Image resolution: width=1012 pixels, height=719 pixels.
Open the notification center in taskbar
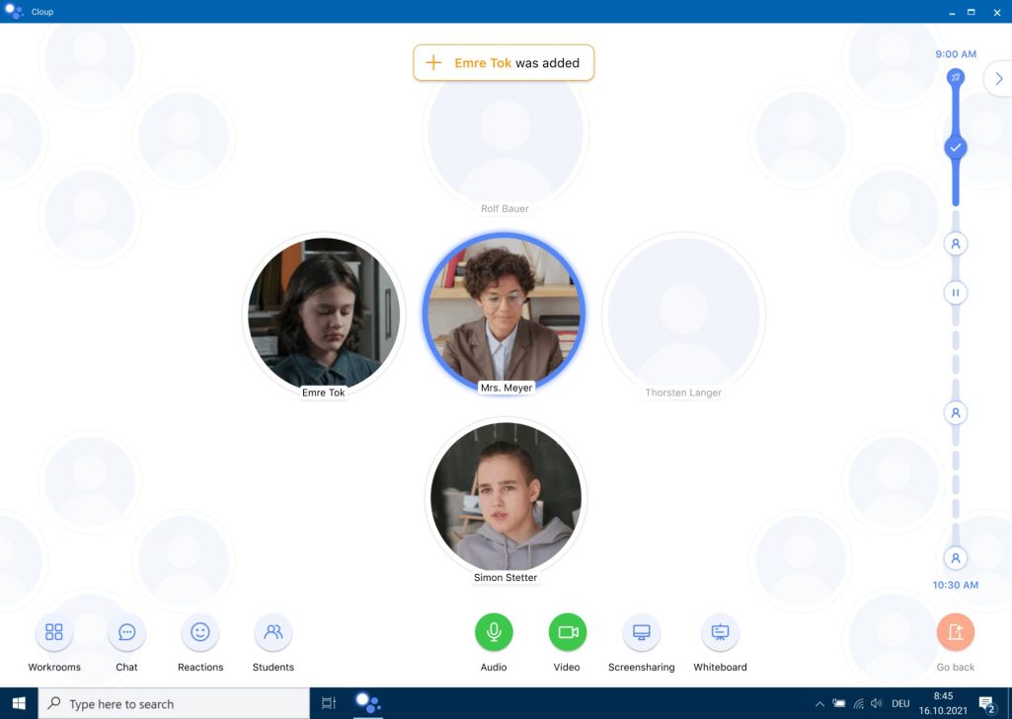[987, 704]
